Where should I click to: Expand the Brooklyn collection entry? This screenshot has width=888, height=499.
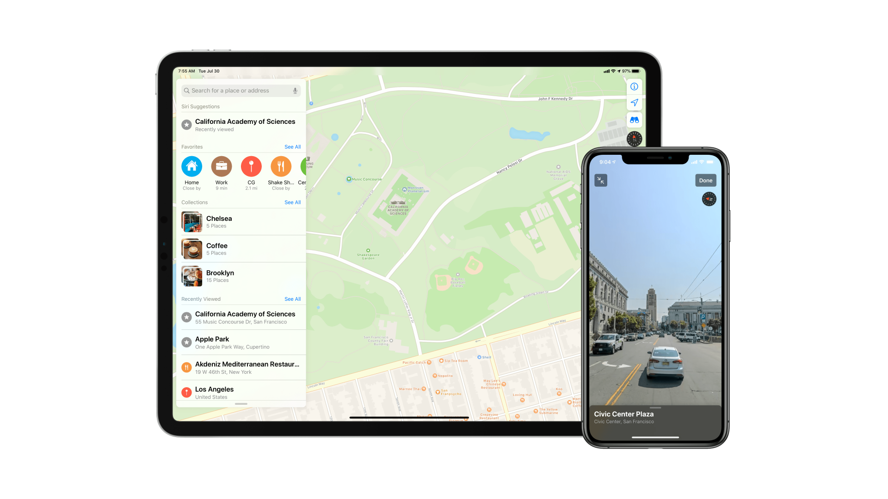point(240,275)
